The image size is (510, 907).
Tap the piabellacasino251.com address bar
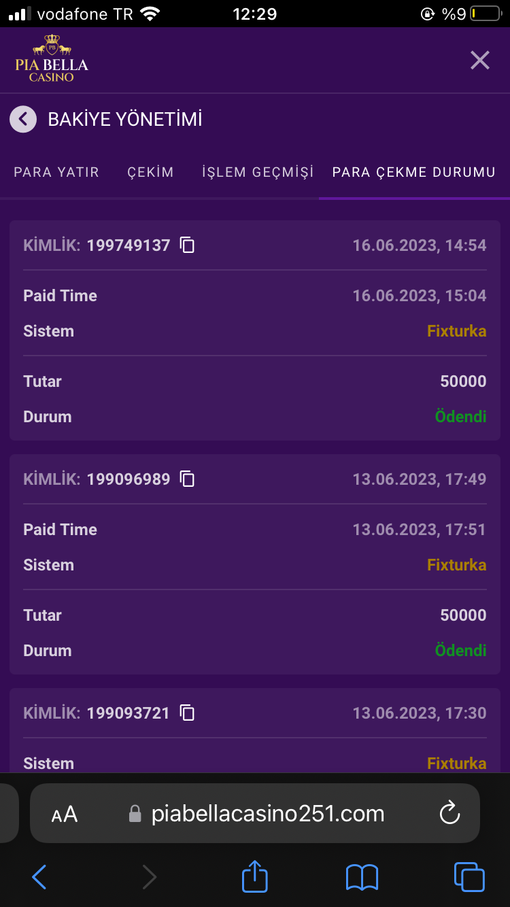click(267, 814)
